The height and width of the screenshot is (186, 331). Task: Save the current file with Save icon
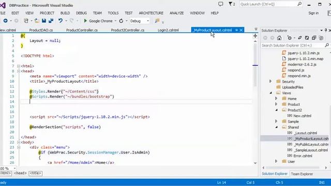(x=44, y=21)
